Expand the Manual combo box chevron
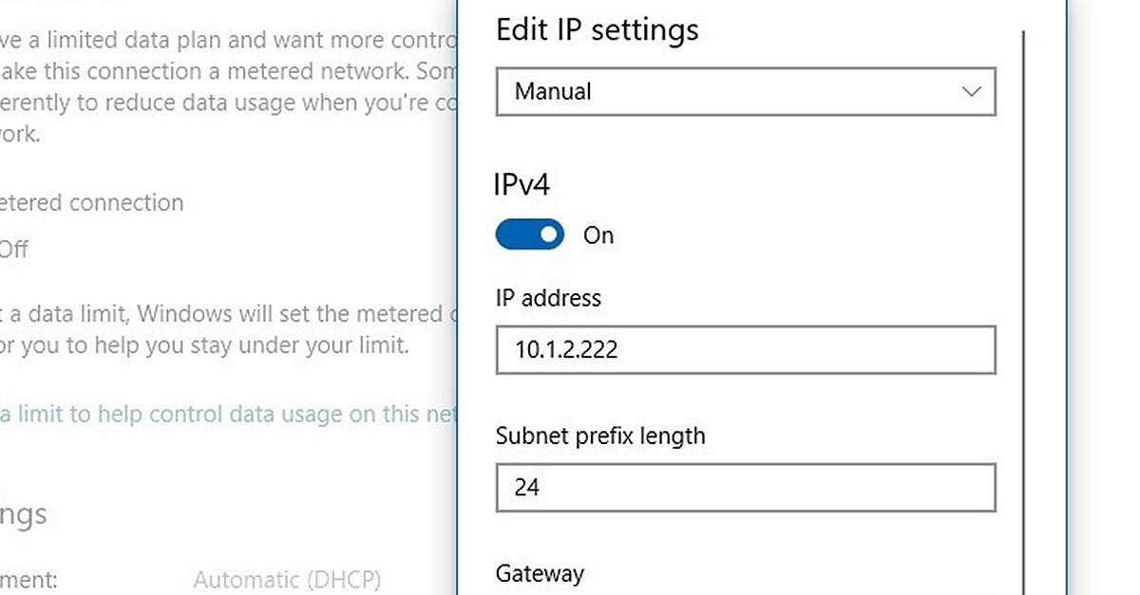The height and width of the screenshot is (595, 1140). click(970, 91)
